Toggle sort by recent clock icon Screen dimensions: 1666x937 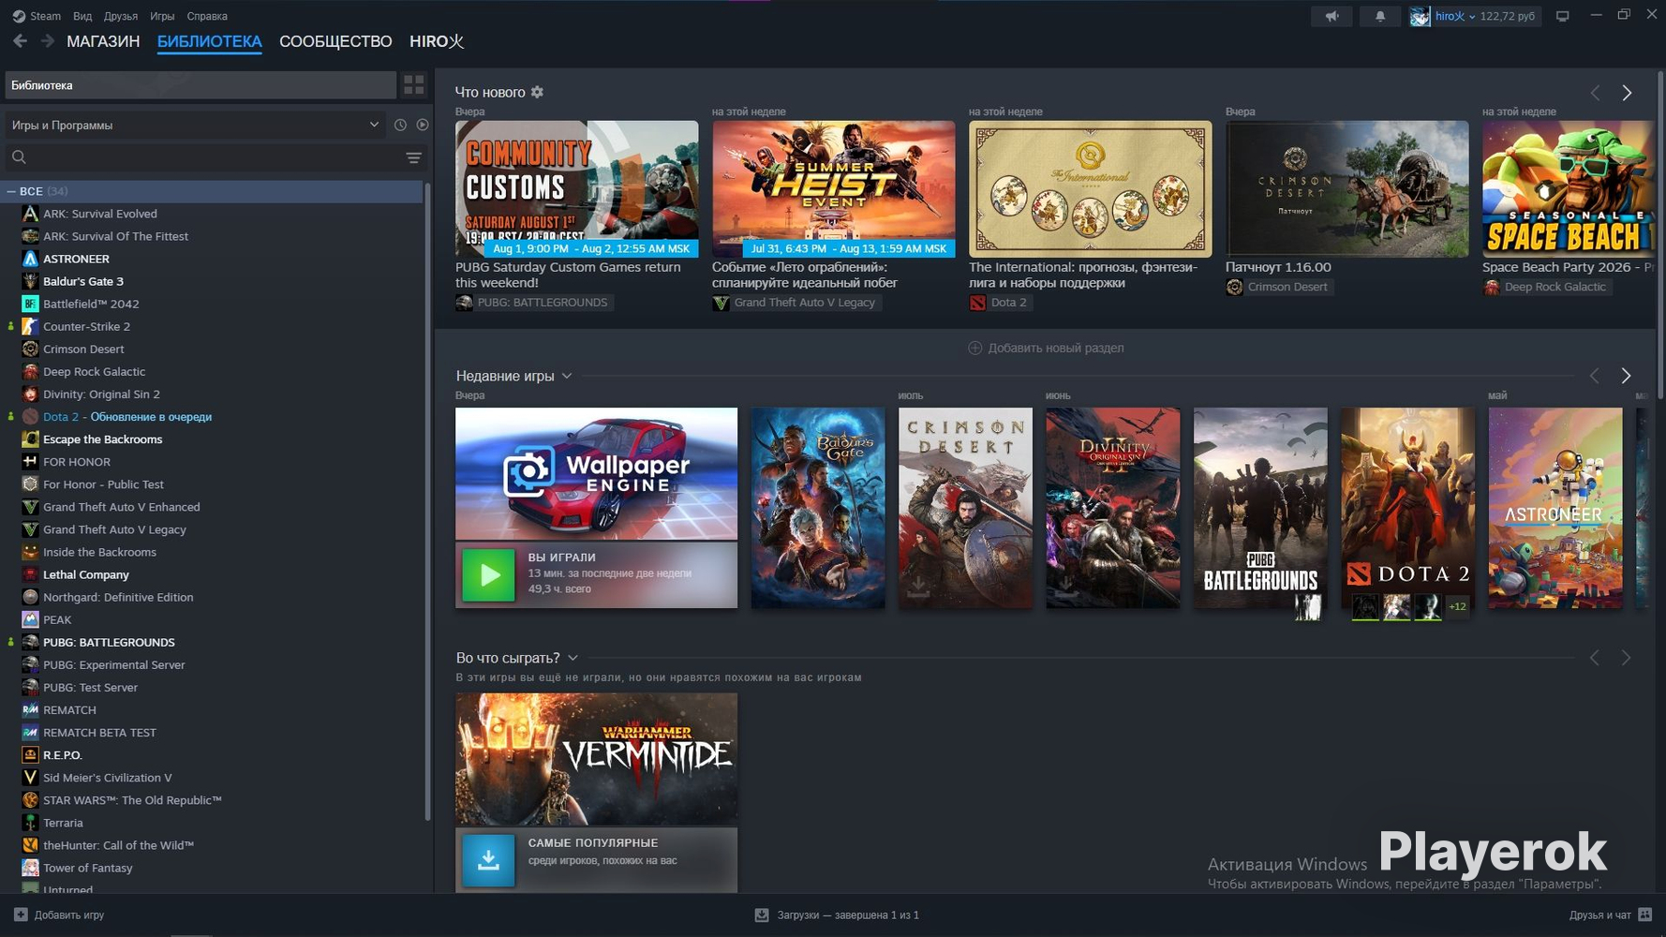(x=400, y=125)
